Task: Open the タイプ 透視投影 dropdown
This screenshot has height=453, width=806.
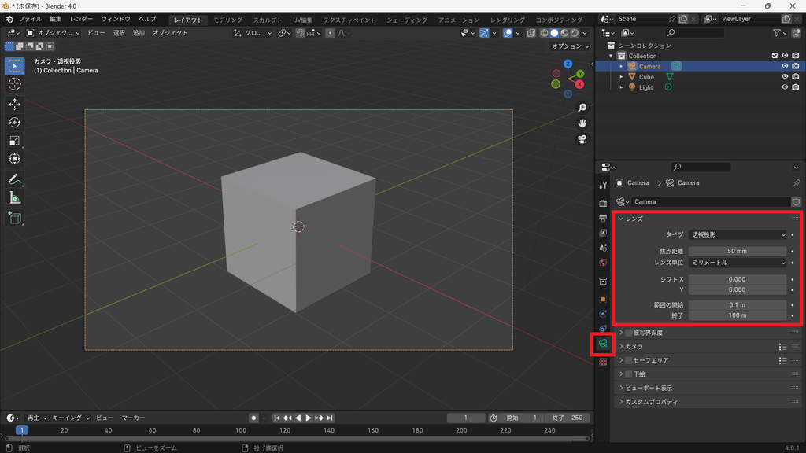Action: (x=737, y=234)
